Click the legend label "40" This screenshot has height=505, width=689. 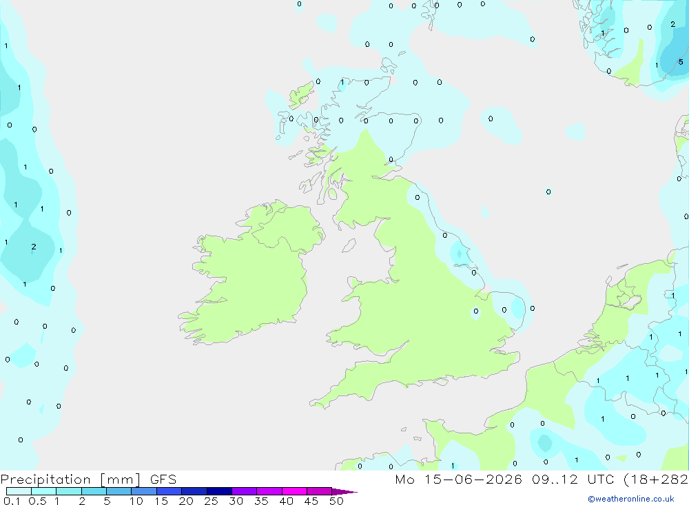tap(287, 501)
